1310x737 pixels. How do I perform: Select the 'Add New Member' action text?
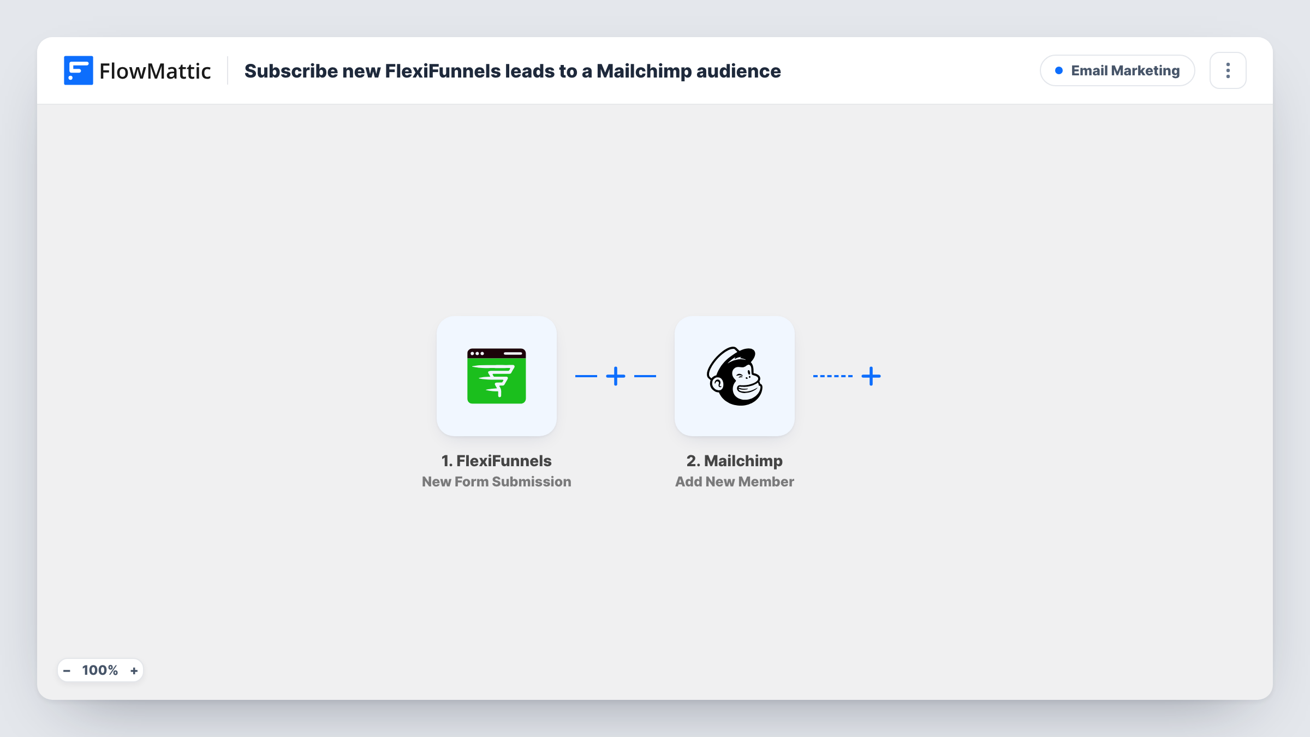tap(734, 482)
